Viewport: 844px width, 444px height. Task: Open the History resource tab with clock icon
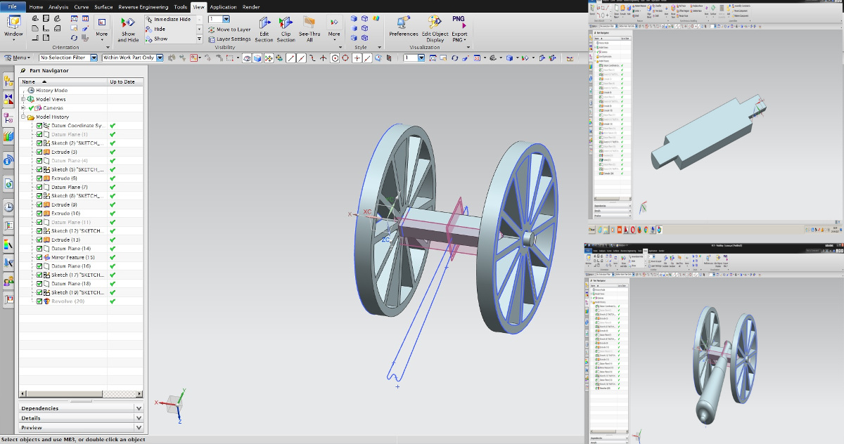8,207
